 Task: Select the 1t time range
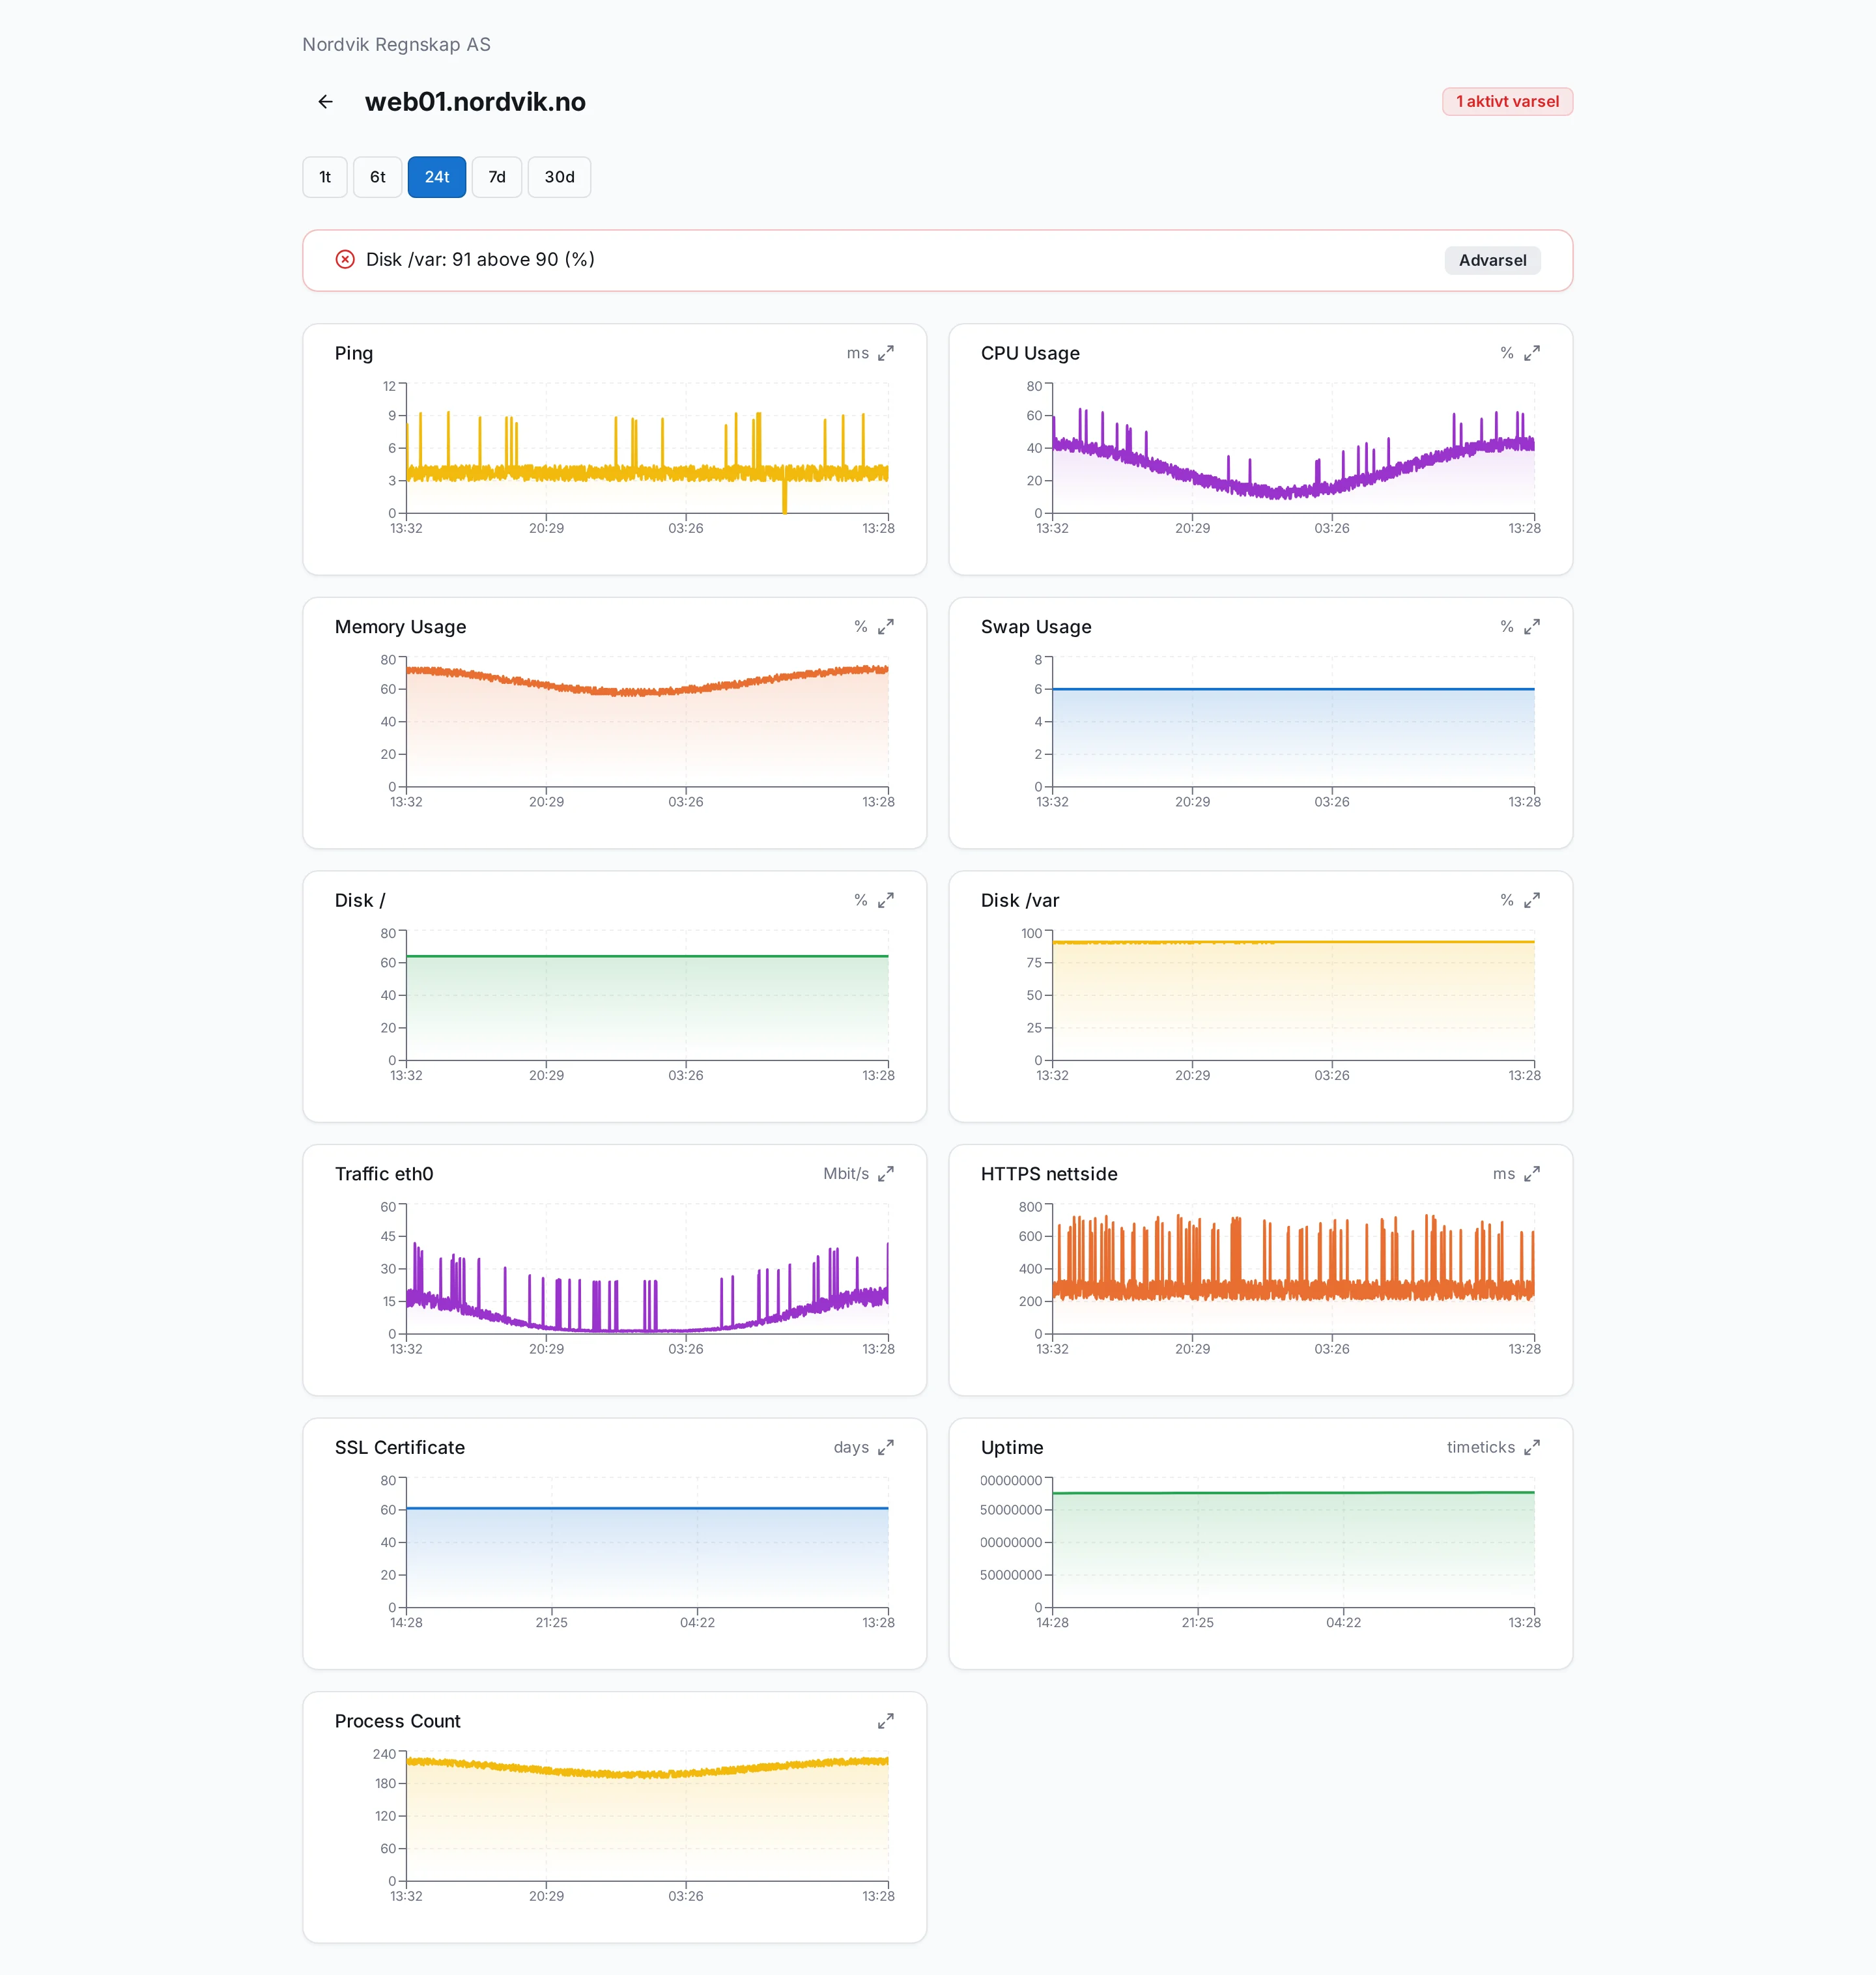tap(325, 177)
